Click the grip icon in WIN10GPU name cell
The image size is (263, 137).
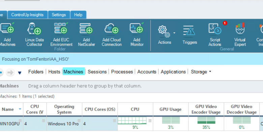pos(20,121)
